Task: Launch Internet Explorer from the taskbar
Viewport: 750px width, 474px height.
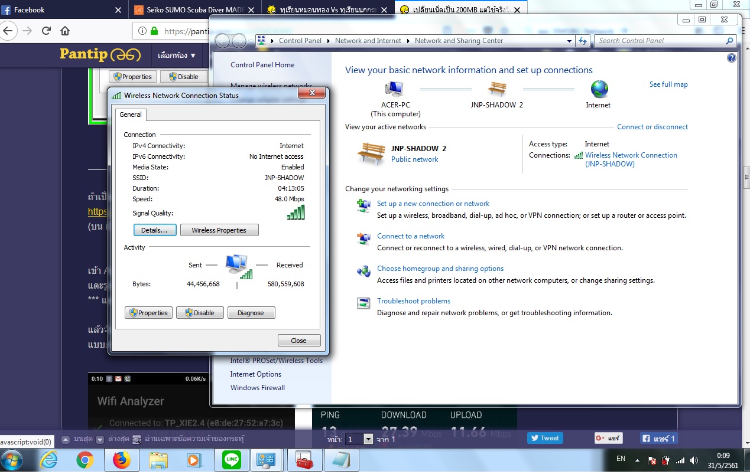Action: (x=50, y=460)
